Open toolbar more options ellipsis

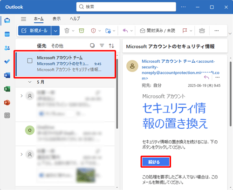pyautogui.click(x=217, y=31)
